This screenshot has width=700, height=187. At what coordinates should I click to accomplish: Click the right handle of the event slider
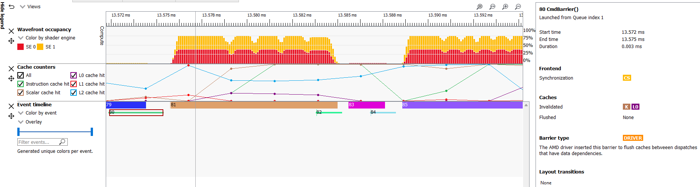point(92,132)
